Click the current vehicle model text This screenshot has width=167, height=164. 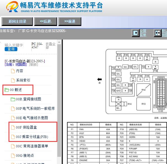[33, 31]
